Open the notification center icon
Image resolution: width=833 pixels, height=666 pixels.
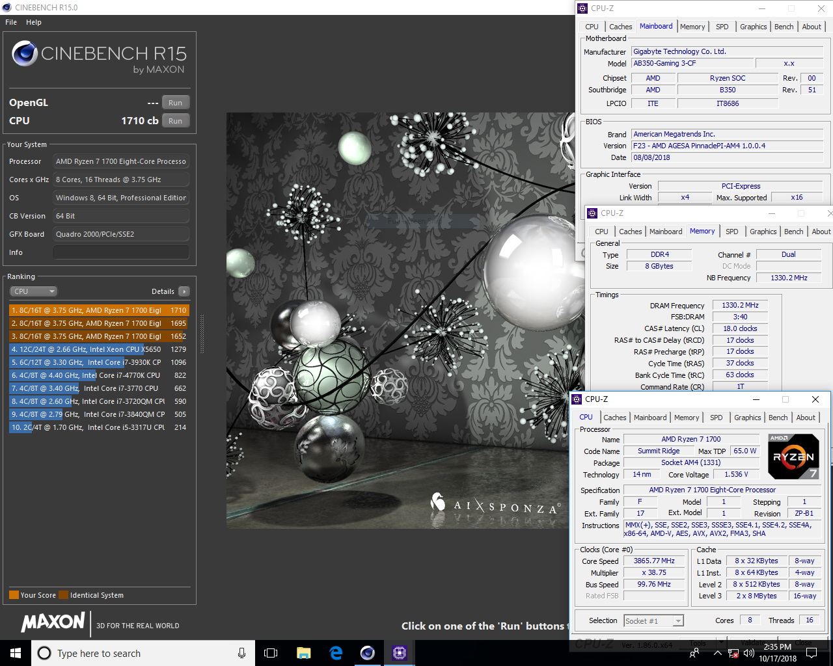point(812,653)
